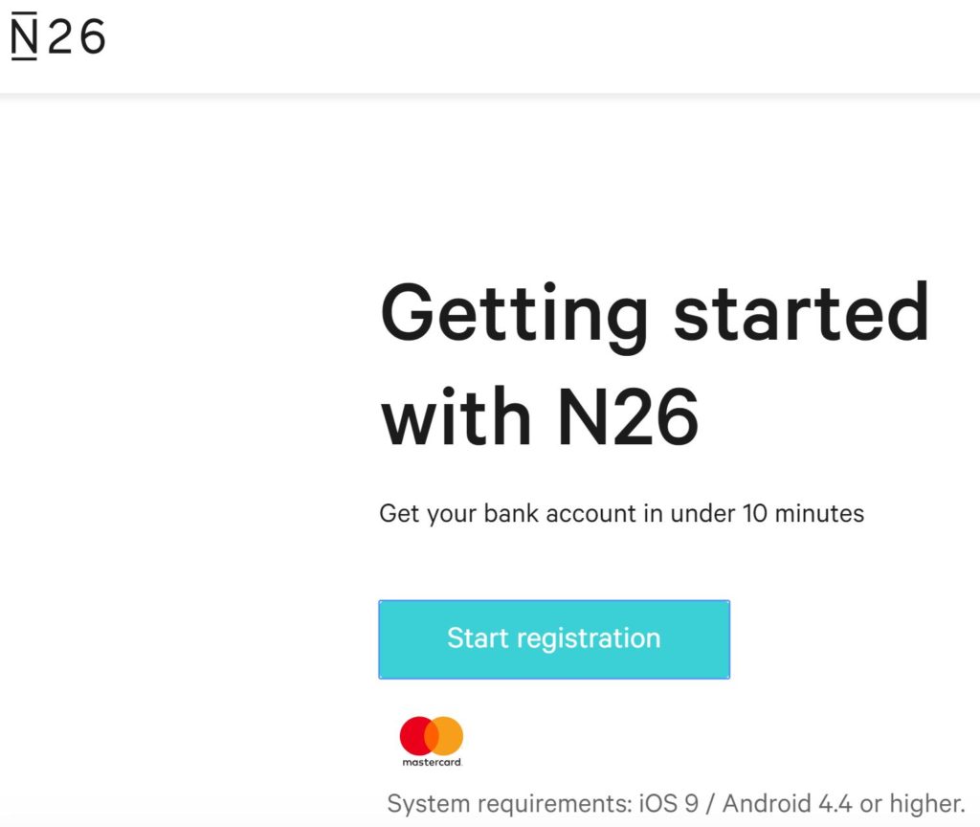This screenshot has width=980, height=827.
Task: Click 'bank account' words in subtitle
Action: (x=560, y=513)
